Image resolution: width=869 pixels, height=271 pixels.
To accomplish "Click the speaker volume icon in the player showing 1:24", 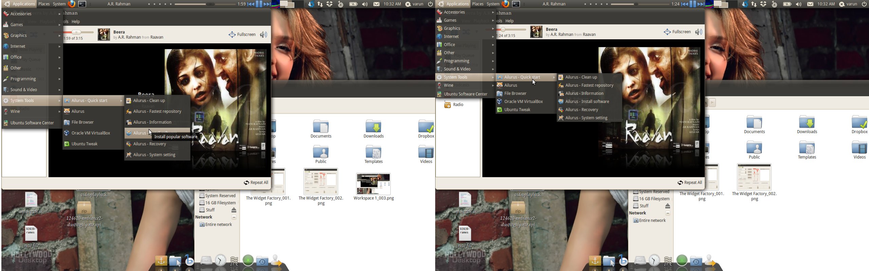I will [699, 32].
